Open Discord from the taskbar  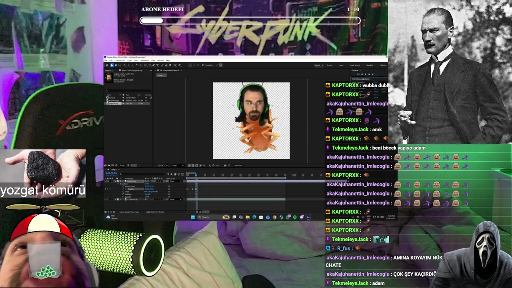302,217
